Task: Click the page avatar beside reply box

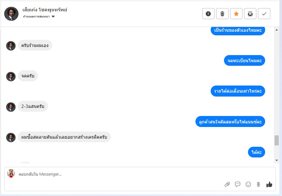Action: point(11,173)
